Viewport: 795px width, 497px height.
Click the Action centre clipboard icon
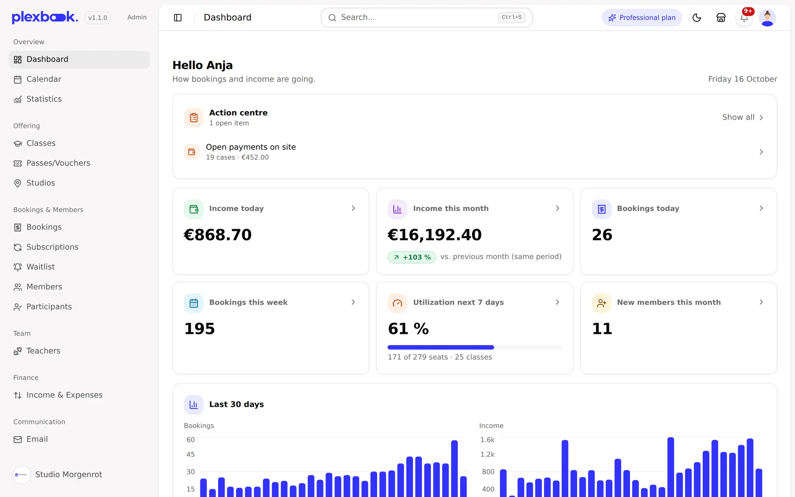(x=194, y=118)
